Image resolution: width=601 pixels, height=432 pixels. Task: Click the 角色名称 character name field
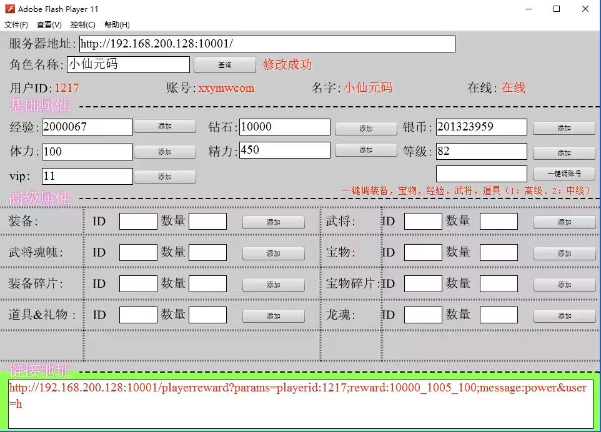pyautogui.click(x=129, y=64)
